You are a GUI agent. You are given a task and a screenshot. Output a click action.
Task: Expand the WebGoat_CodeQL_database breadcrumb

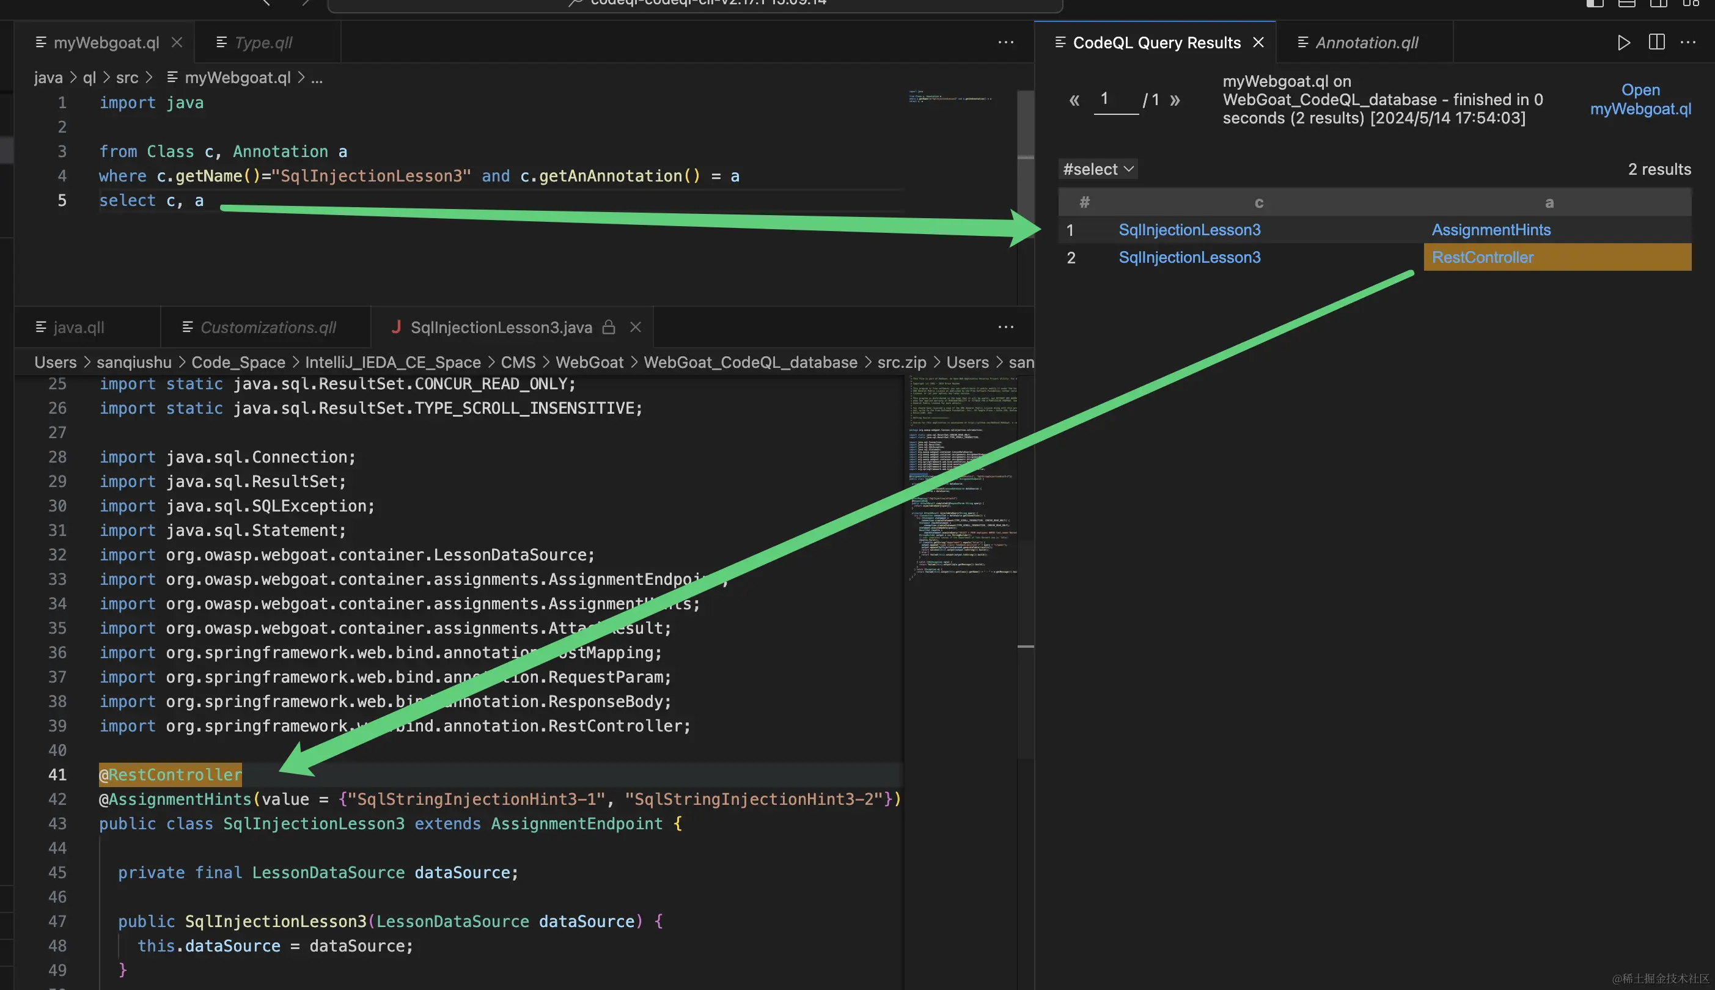[750, 362]
